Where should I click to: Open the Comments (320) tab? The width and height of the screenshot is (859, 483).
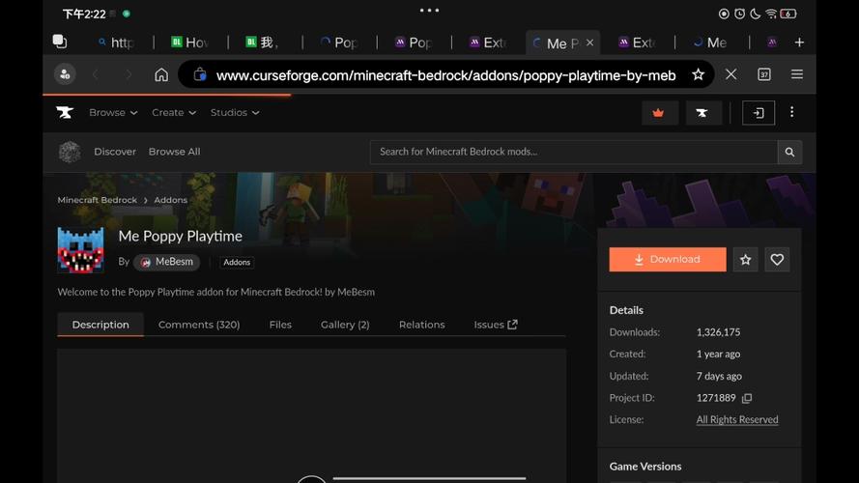199,325
